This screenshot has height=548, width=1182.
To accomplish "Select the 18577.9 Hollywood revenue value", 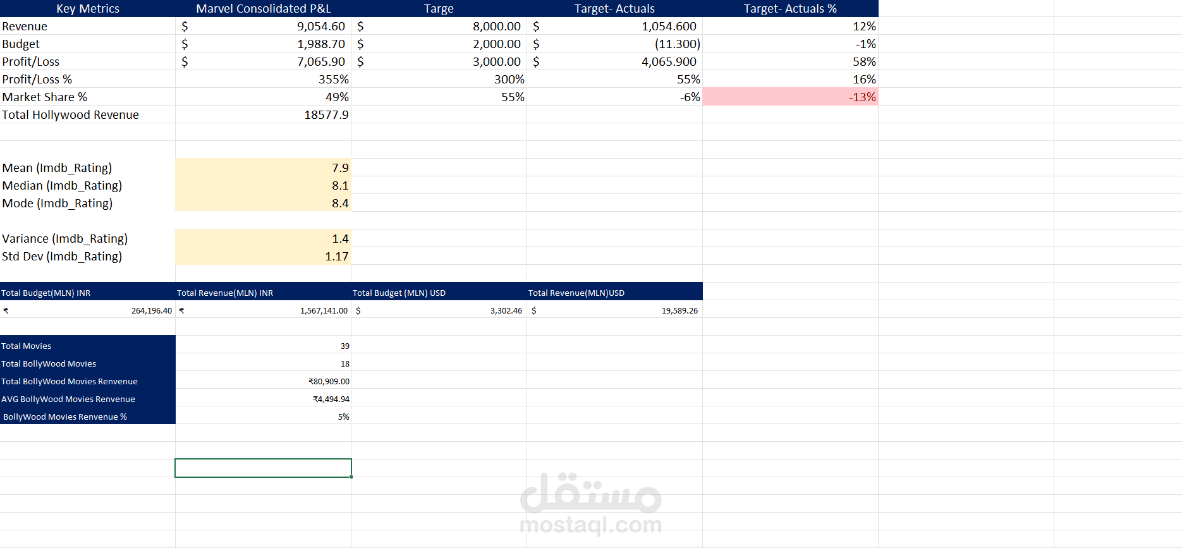I will click(x=264, y=114).
